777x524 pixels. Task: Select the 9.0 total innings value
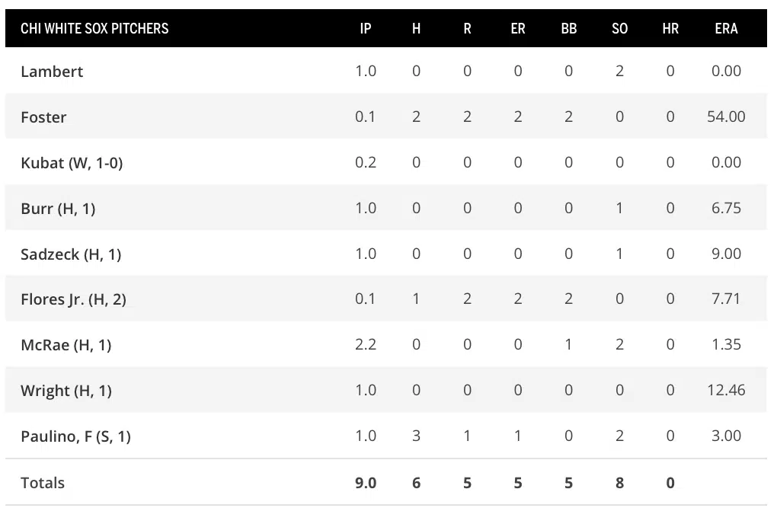[x=366, y=483]
